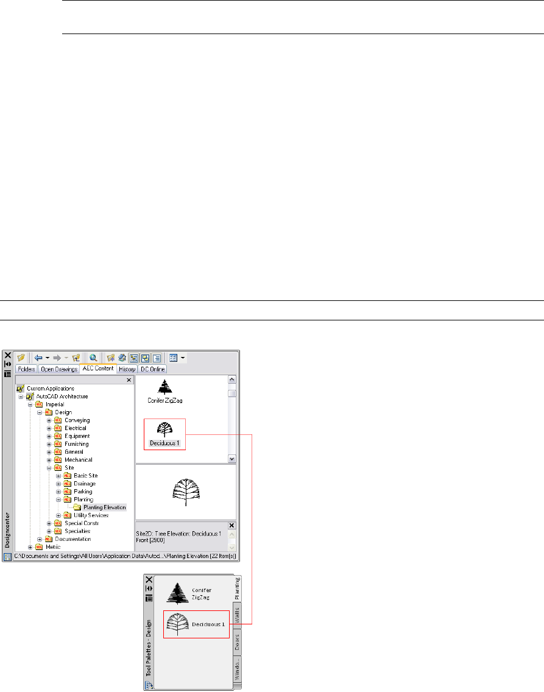This screenshot has width=544, height=692.
Task: Click the grid icon at DesignCenter bottom-left corner
Action: tap(7, 557)
